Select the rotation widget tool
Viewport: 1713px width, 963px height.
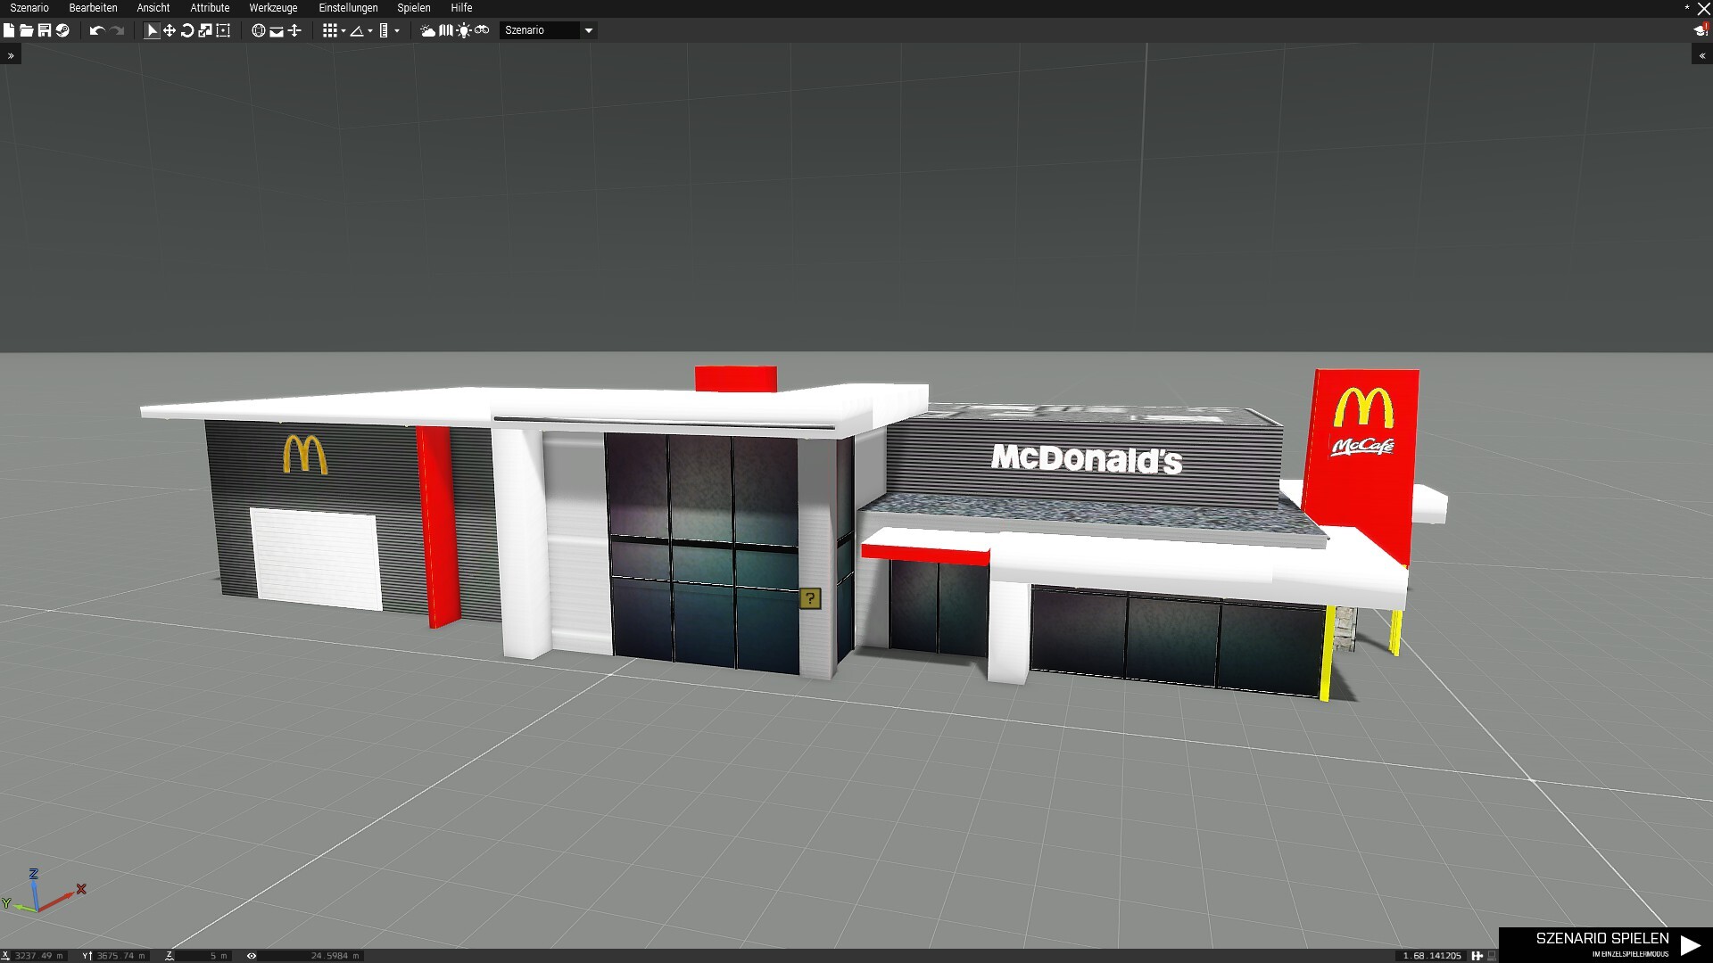[x=187, y=30]
